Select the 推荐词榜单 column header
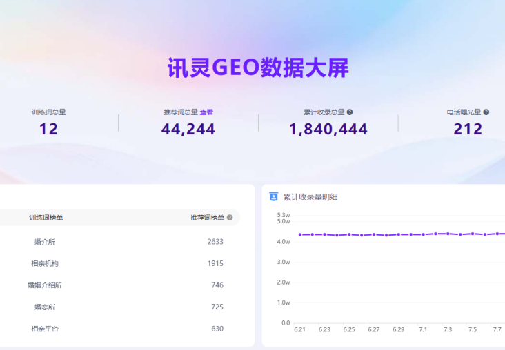The image size is (505, 350). [x=207, y=218]
